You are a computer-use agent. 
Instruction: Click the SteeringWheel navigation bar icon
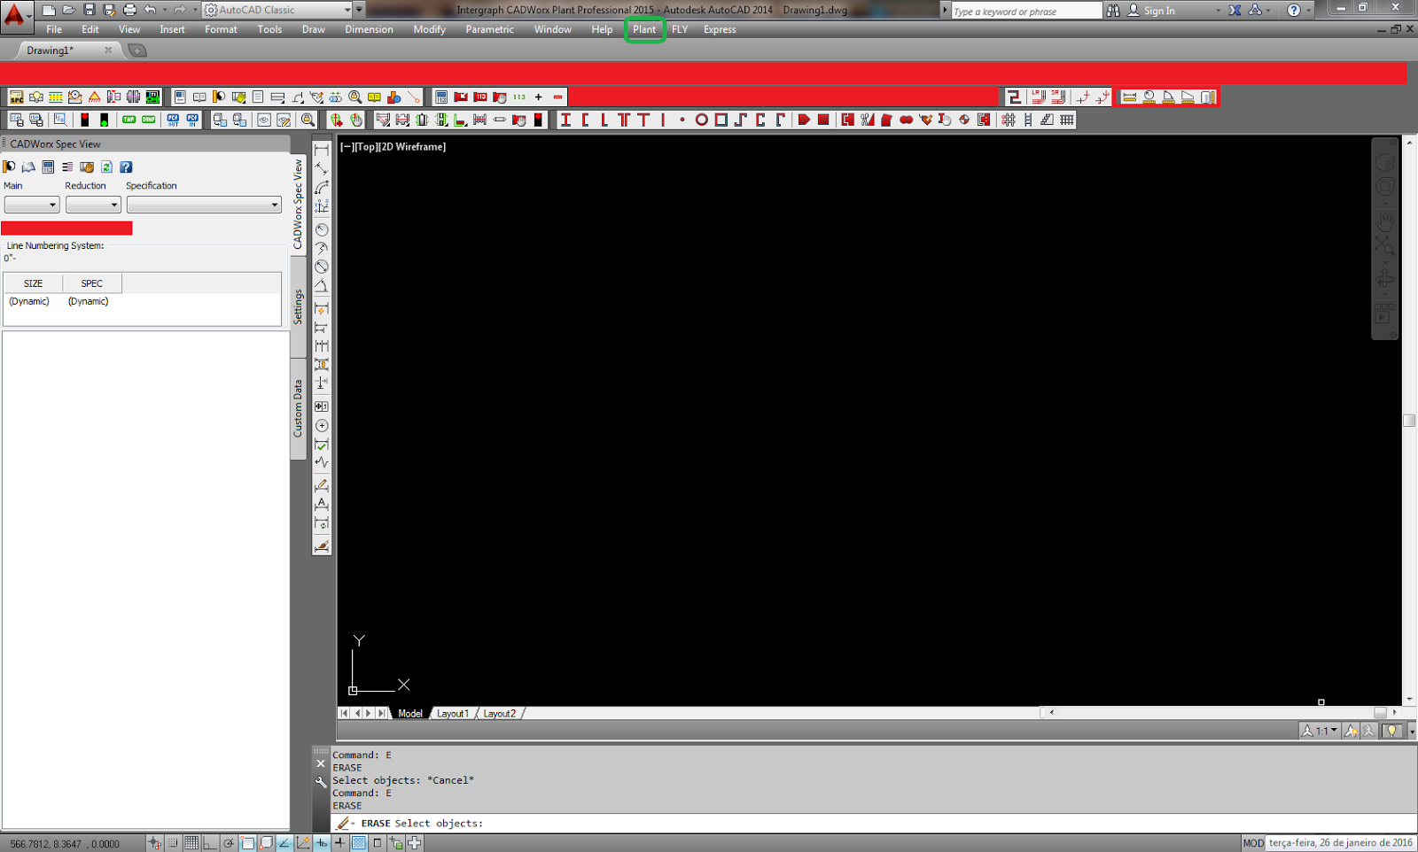(1384, 187)
